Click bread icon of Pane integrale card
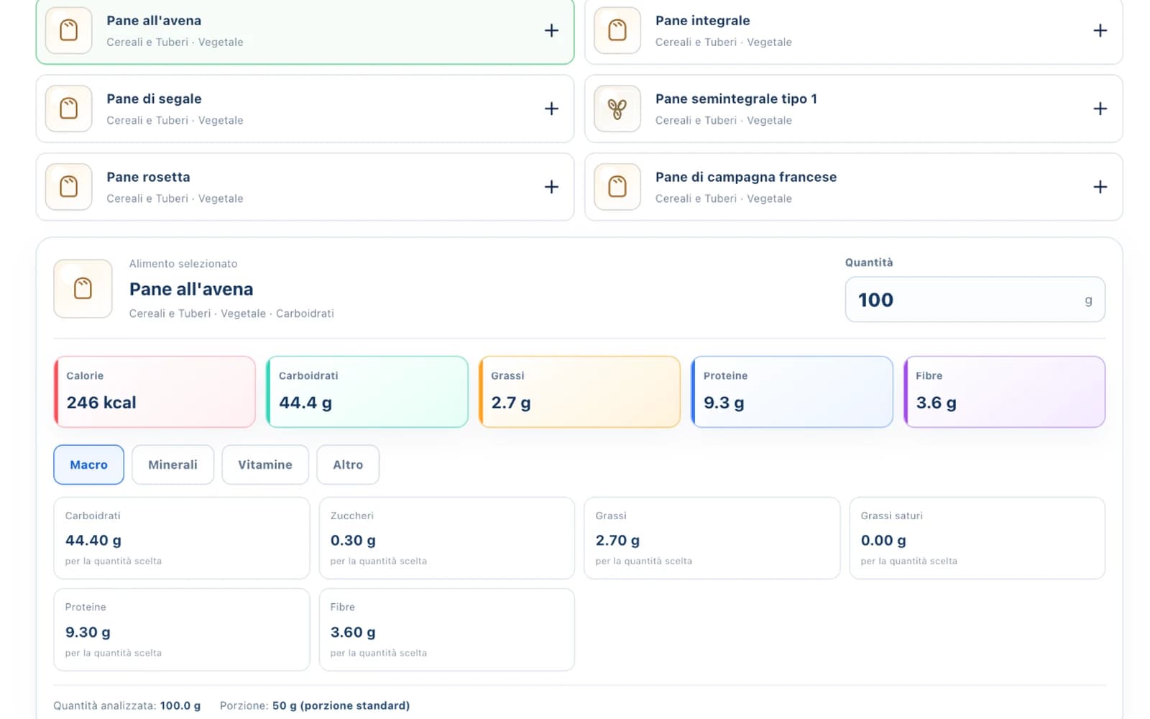This screenshot has height=719, width=1150. [x=617, y=30]
